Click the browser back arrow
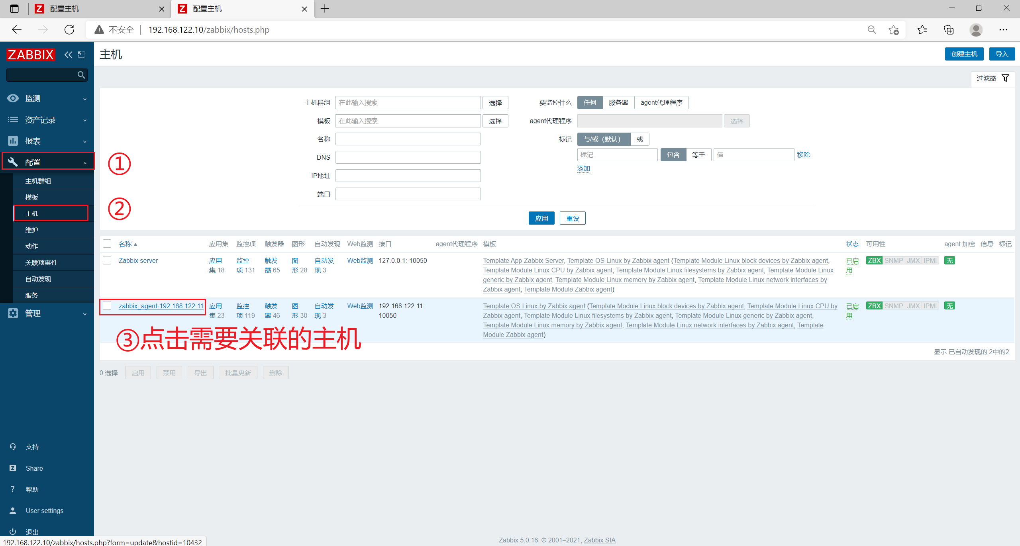Viewport: 1020px width, 546px height. pyautogui.click(x=17, y=29)
